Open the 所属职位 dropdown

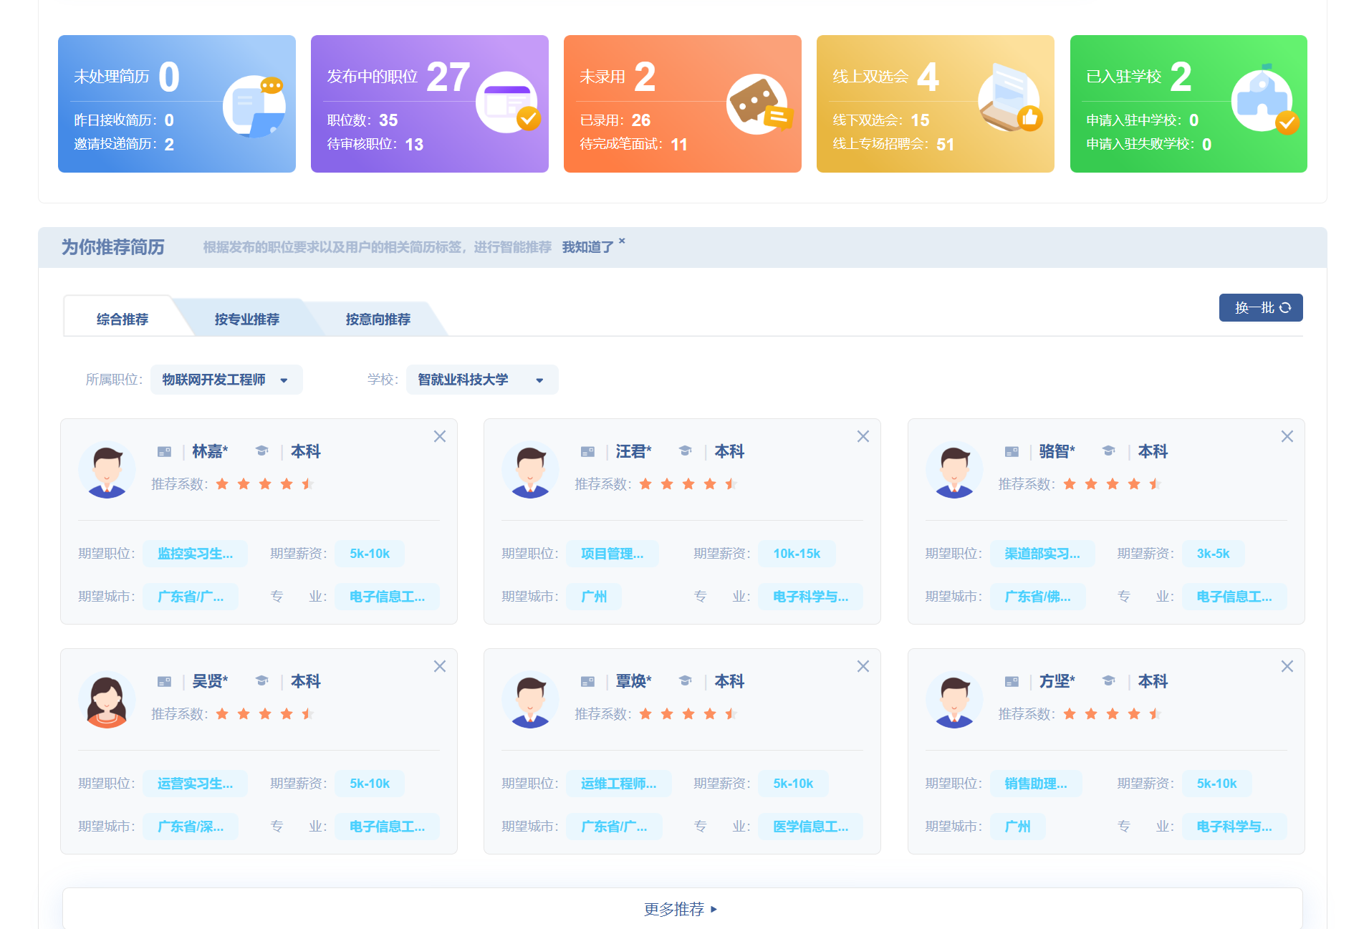click(226, 380)
